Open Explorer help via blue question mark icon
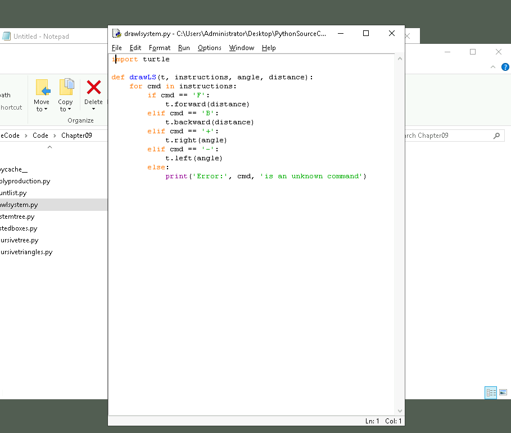The height and width of the screenshot is (433, 511). [x=505, y=67]
